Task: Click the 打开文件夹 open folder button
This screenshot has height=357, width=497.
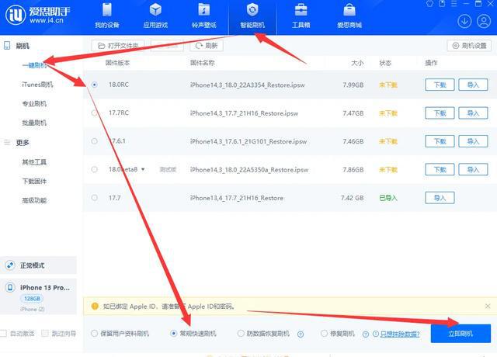Action: click(x=118, y=46)
